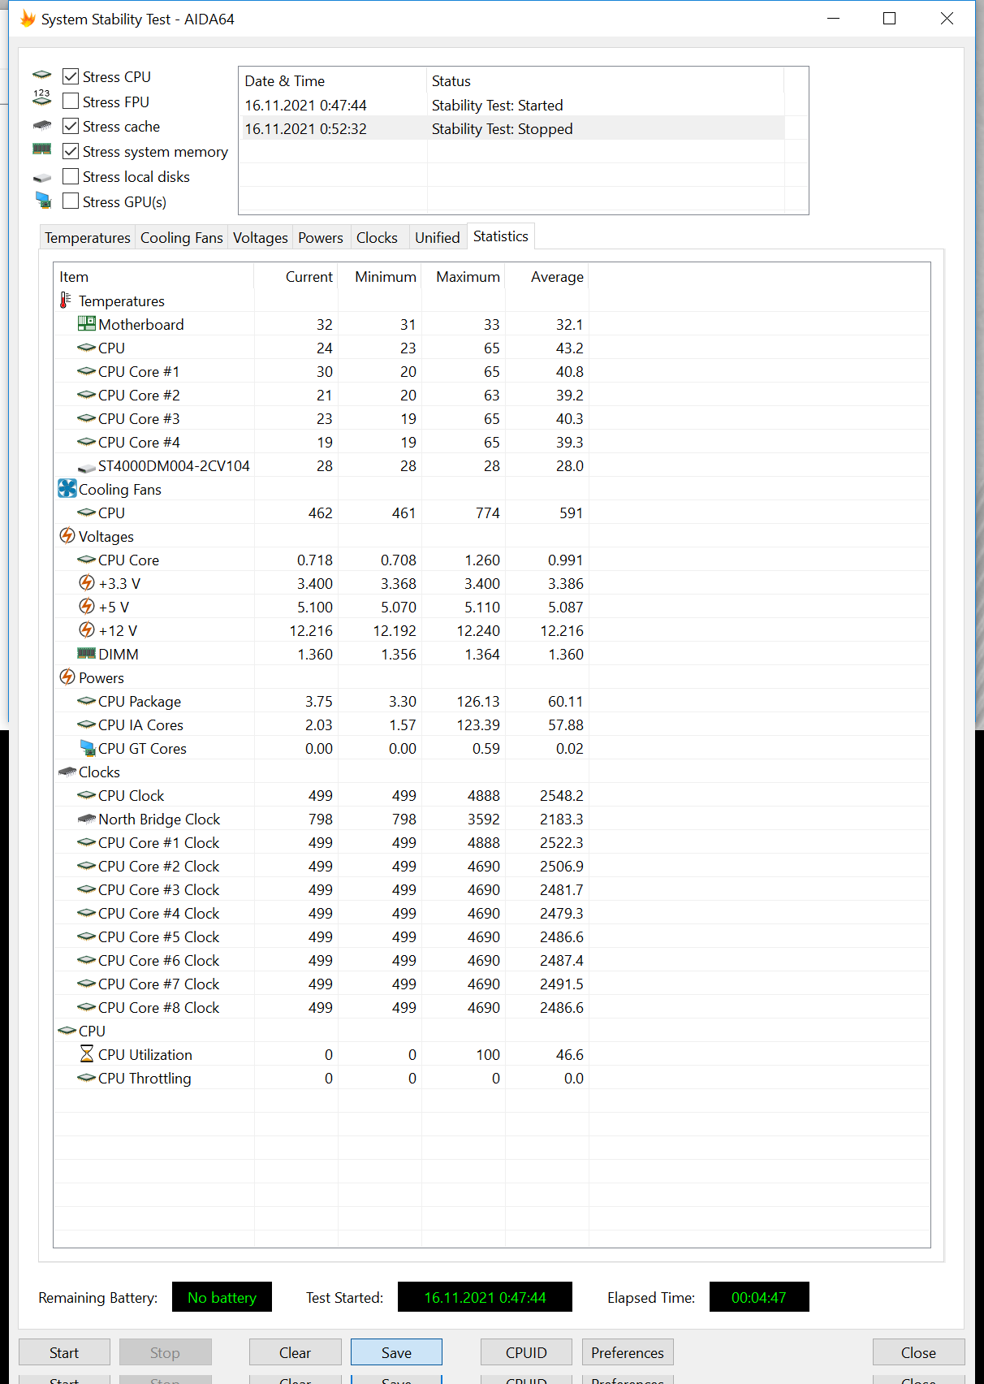The image size is (984, 1384).
Task: Enable the Stress local disks checkbox
Action: [x=71, y=176]
